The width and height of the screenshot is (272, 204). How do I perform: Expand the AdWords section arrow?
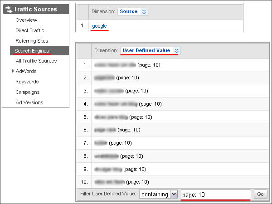[x=13, y=71]
